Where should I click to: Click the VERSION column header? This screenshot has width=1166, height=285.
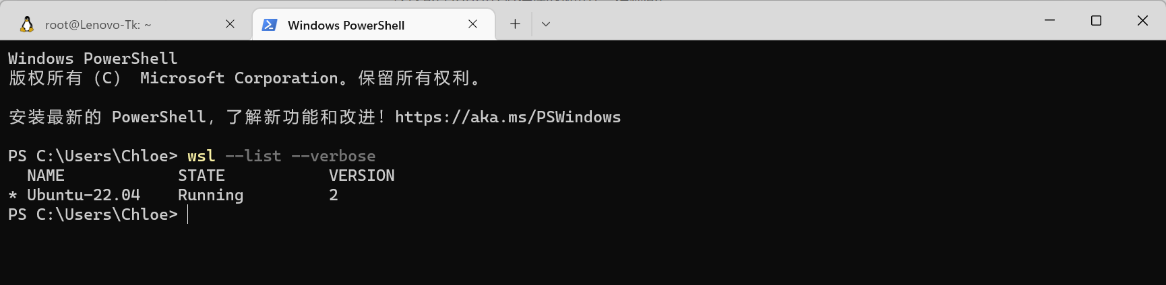(x=361, y=175)
